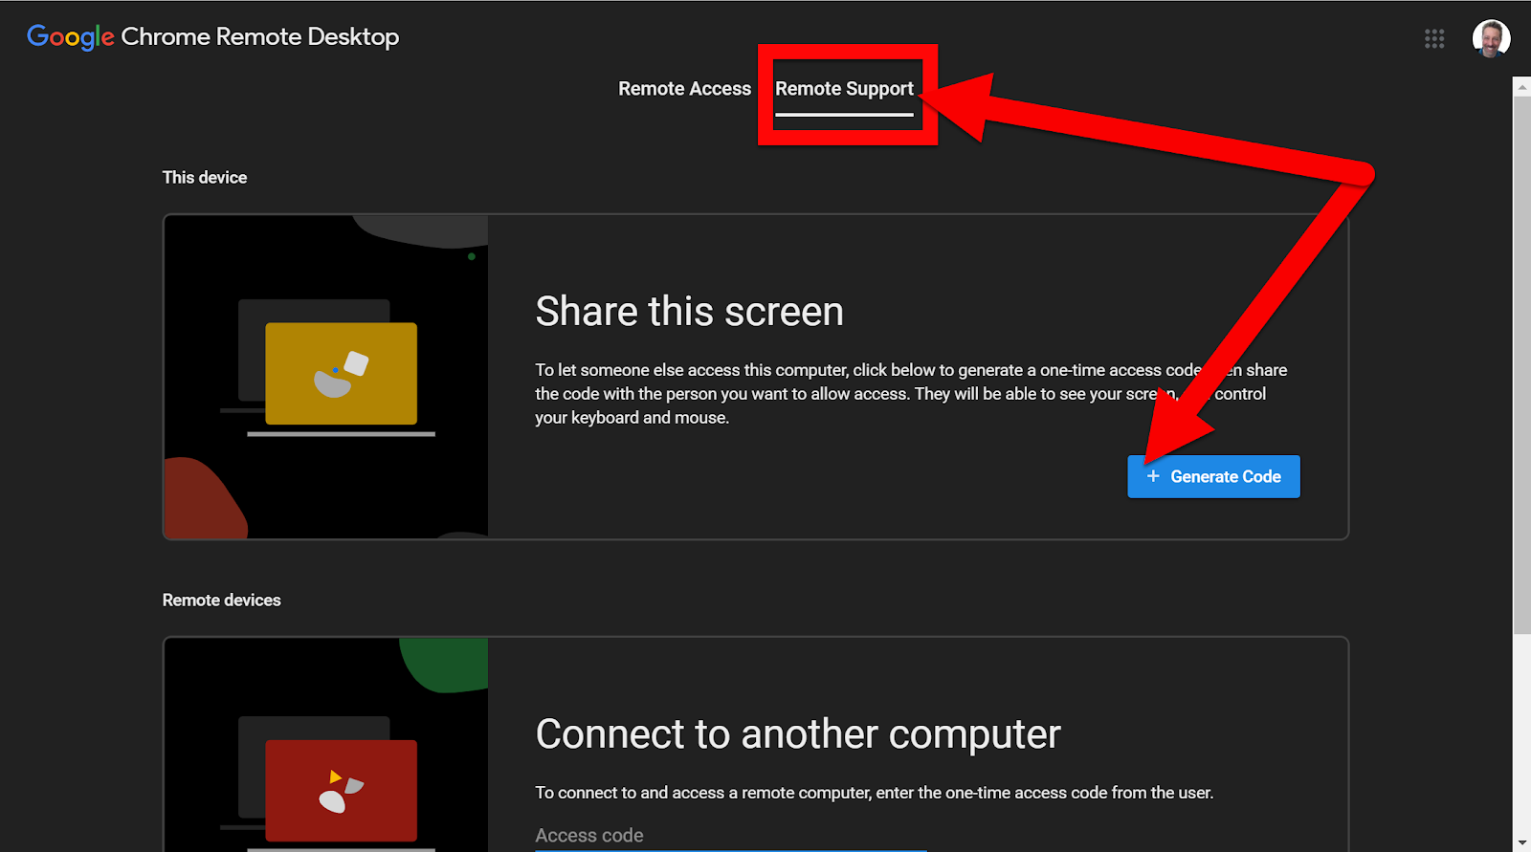Switch to the Remote Access tab
This screenshot has width=1531, height=852.
(684, 89)
